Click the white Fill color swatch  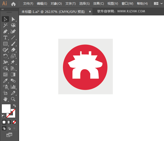[x=6, y=108]
